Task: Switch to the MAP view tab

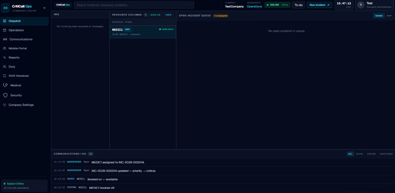Action: [389, 15]
